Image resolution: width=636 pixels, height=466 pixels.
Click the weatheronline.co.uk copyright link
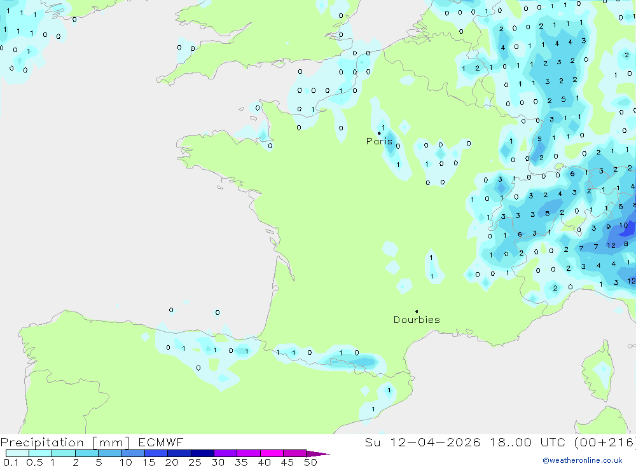[583, 460]
